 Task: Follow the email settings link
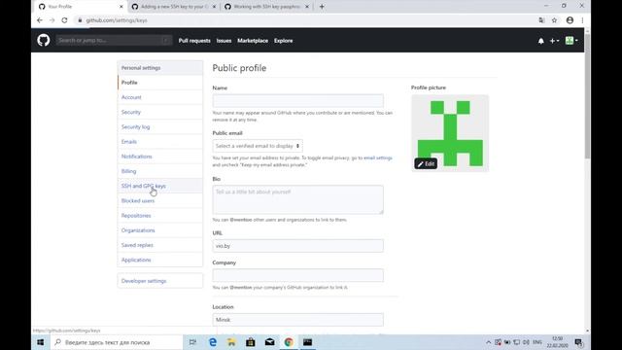coord(378,157)
